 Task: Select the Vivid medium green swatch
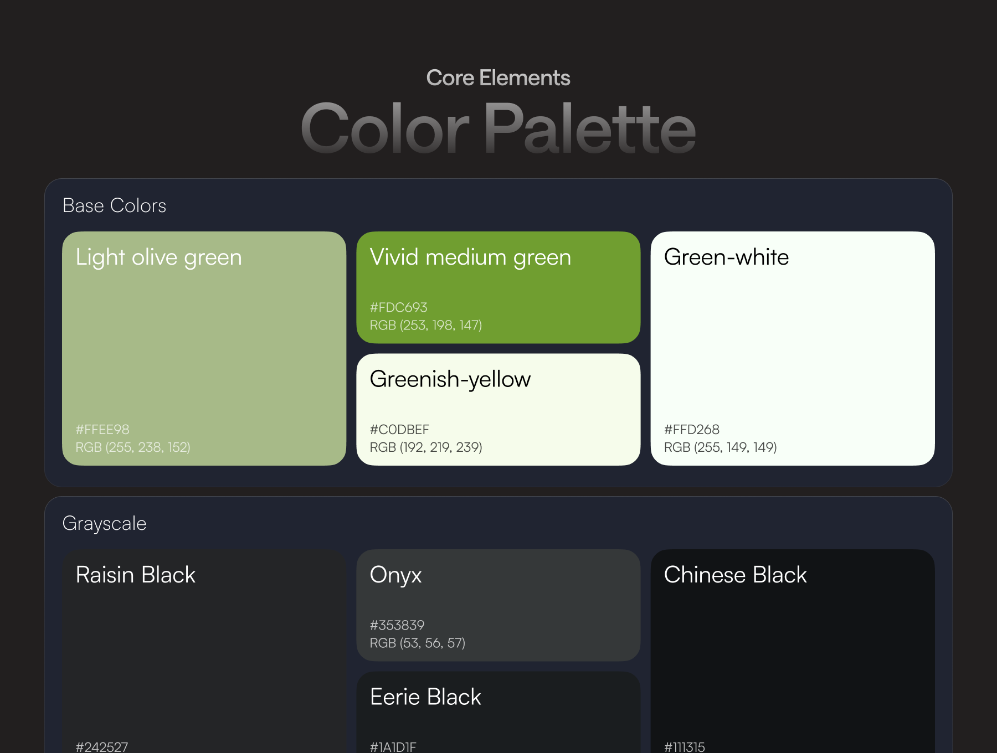pos(498,287)
